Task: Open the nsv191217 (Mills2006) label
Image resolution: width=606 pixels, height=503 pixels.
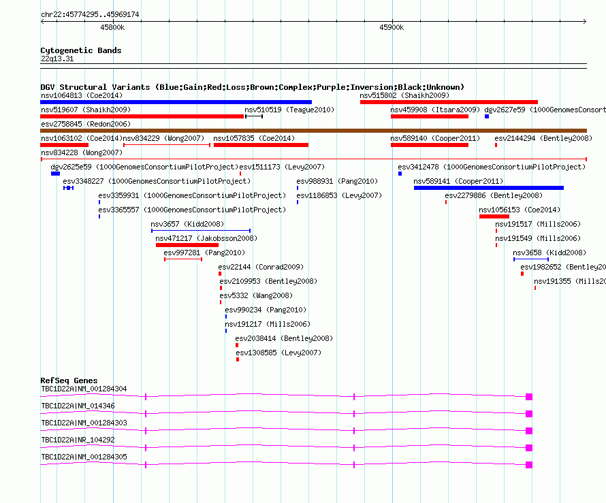Action: pos(268,324)
